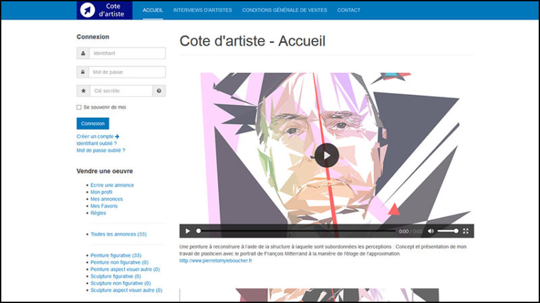Open Conditions générale de ventes menu
540x303 pixels.
click(284, 10)
